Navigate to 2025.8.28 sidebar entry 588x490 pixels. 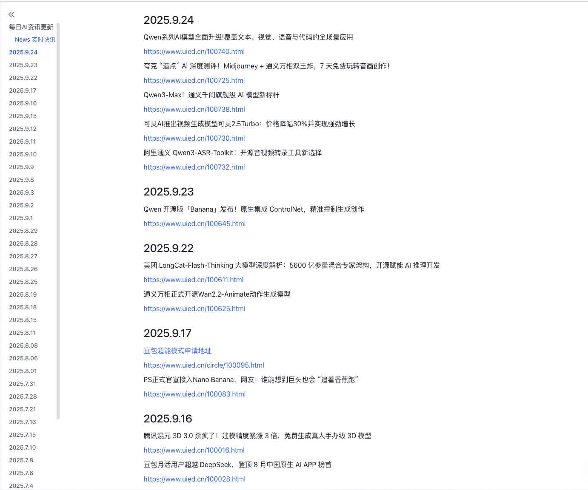[x=23, y=244]
